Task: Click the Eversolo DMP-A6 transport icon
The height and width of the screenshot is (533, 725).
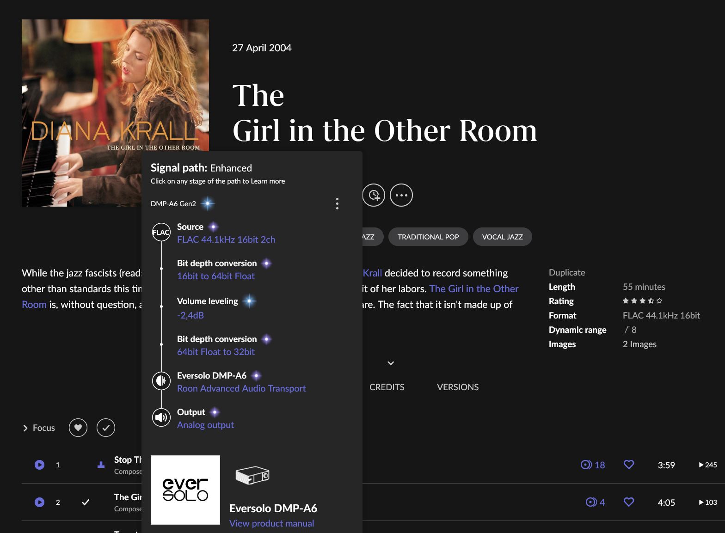Action: pos(161,381)
